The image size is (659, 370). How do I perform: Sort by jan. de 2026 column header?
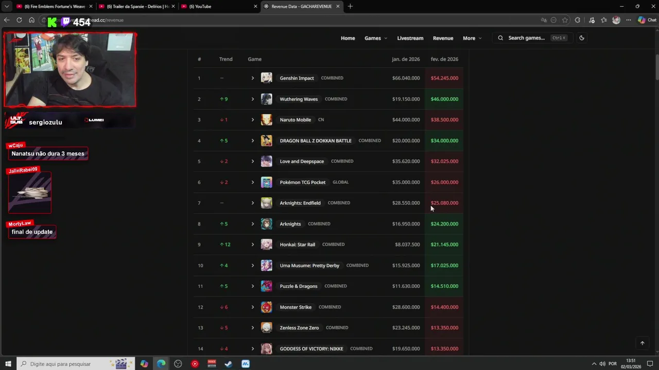pyautogui.click(x=406, y=59)
